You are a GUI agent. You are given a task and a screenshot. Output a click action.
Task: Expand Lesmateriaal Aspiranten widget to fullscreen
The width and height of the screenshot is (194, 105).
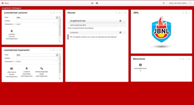click(x=57, y=50)
